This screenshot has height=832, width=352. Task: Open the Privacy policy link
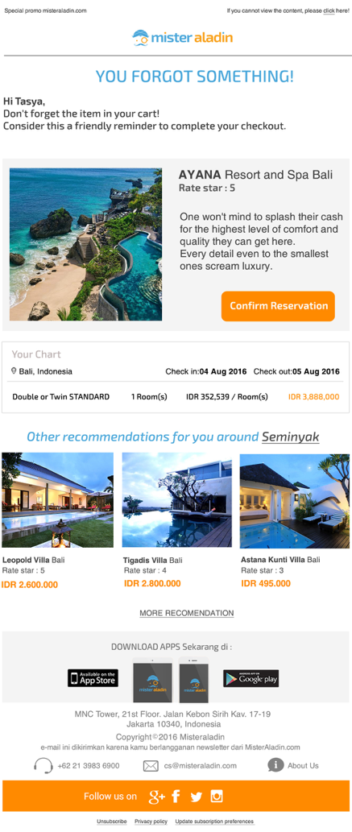click(x=151, y=822)
